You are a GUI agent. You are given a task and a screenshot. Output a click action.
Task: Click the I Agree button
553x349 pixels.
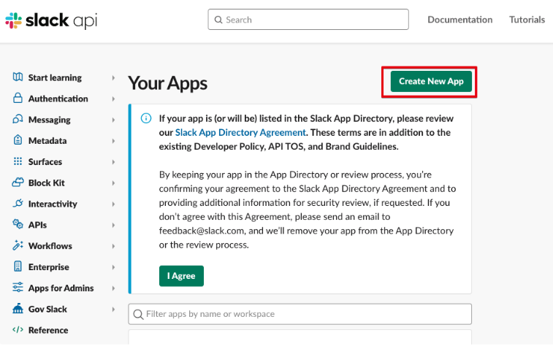coord(181,276)
